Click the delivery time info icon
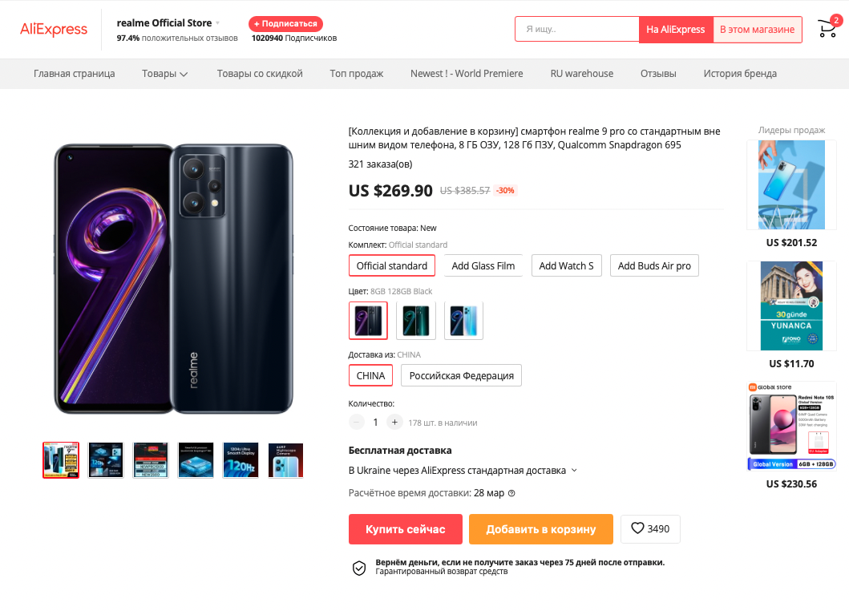849x615 pixels. tap(511, 493)
